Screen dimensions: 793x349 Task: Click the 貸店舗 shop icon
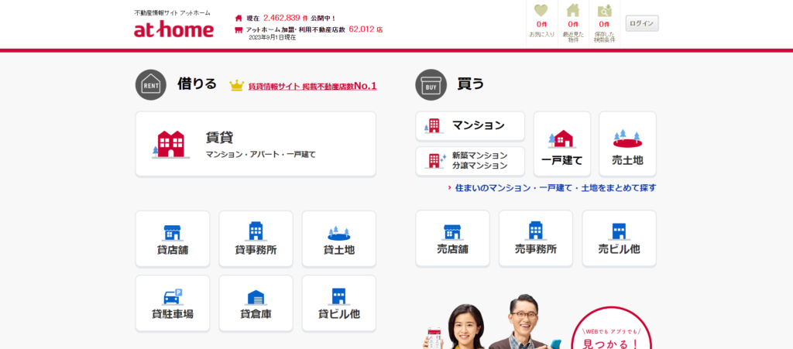tap(173, 233)
